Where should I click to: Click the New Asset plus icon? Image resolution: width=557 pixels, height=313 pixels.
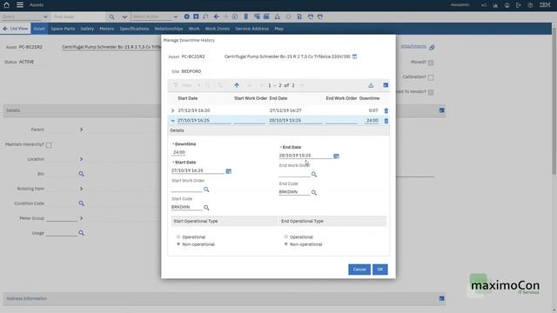tap(186, 17)
